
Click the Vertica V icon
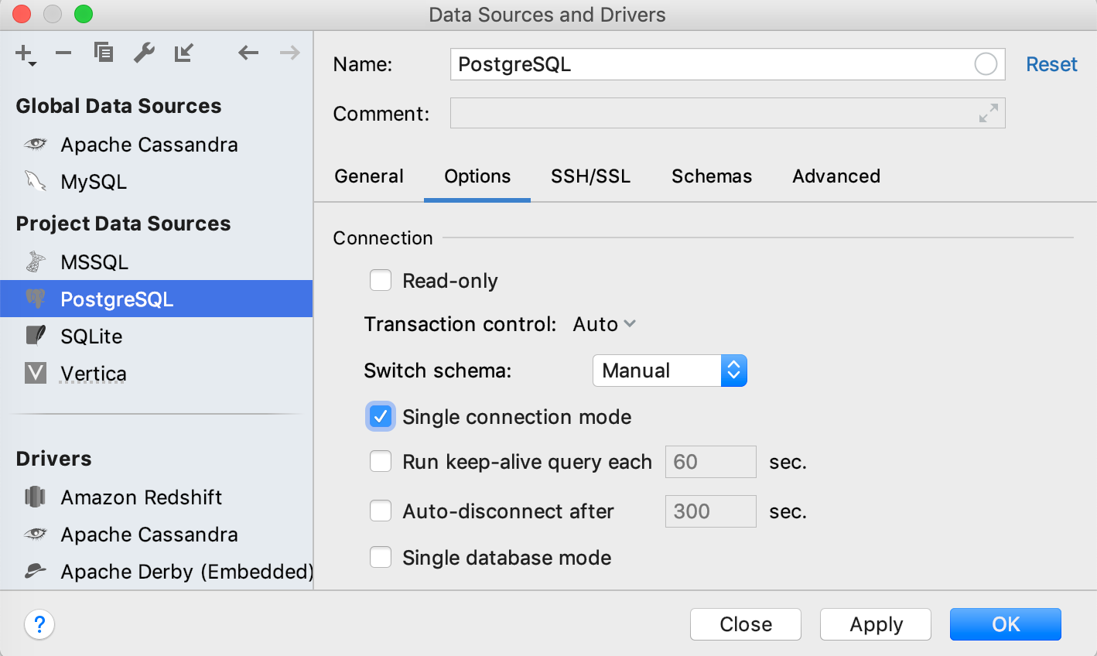tap(36, 373)
